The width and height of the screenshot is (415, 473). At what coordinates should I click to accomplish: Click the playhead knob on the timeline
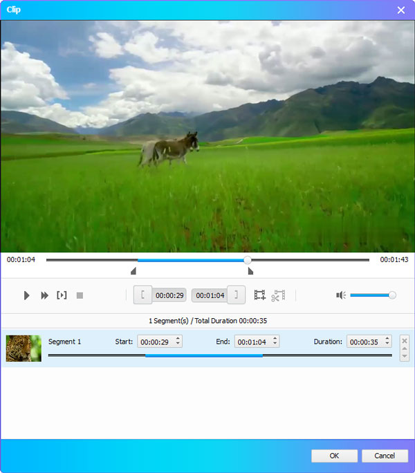[247, 260]
